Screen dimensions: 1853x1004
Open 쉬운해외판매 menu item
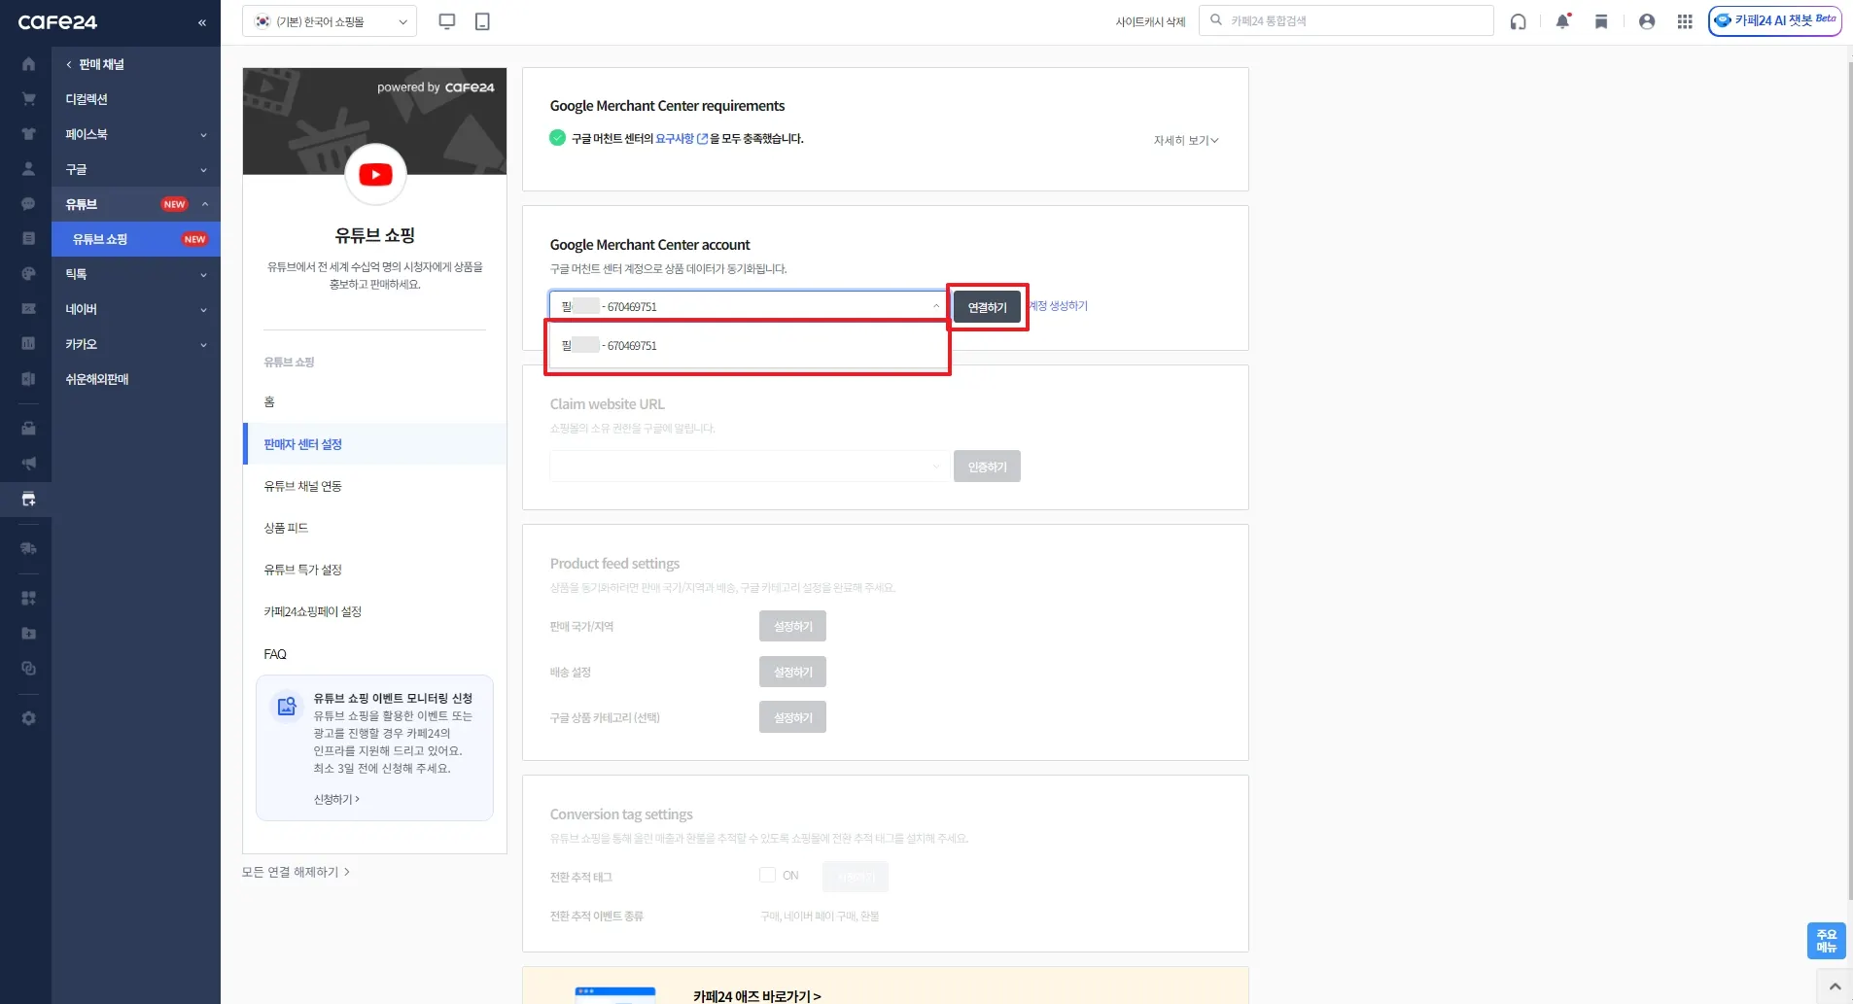pos(97,379)
